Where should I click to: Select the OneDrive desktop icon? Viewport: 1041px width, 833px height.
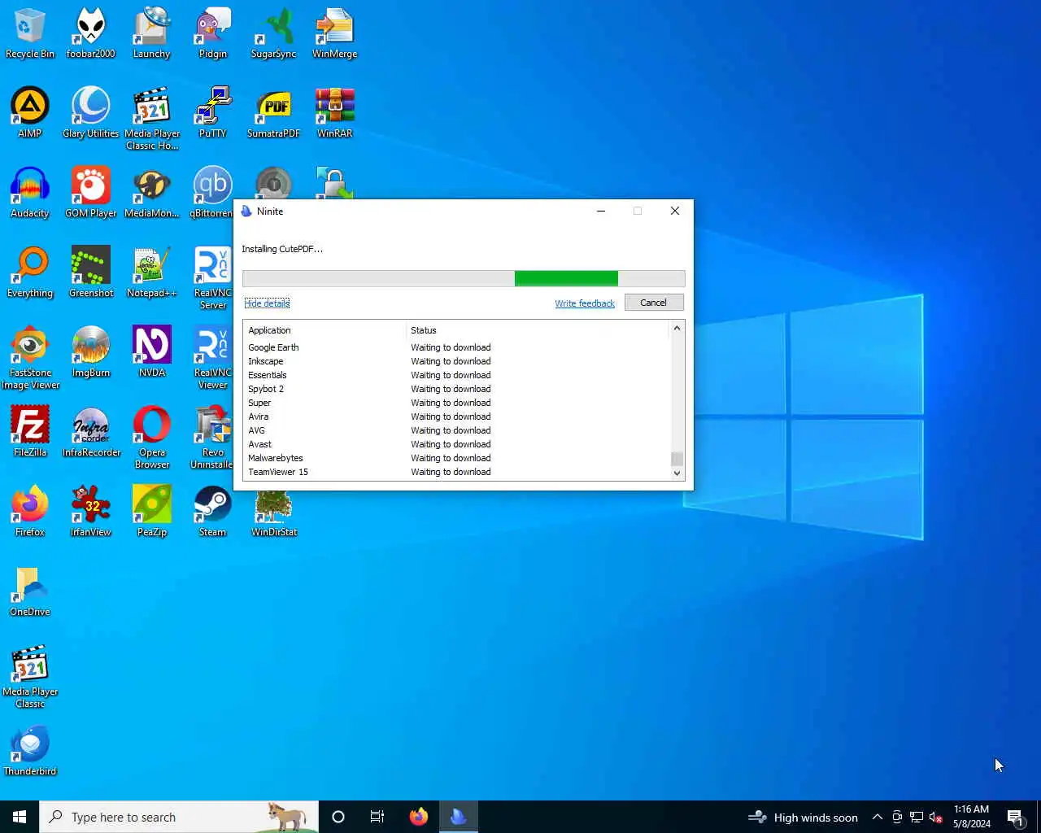tap(30, 591)
